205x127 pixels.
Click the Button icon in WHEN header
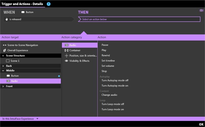click(23, 12)
